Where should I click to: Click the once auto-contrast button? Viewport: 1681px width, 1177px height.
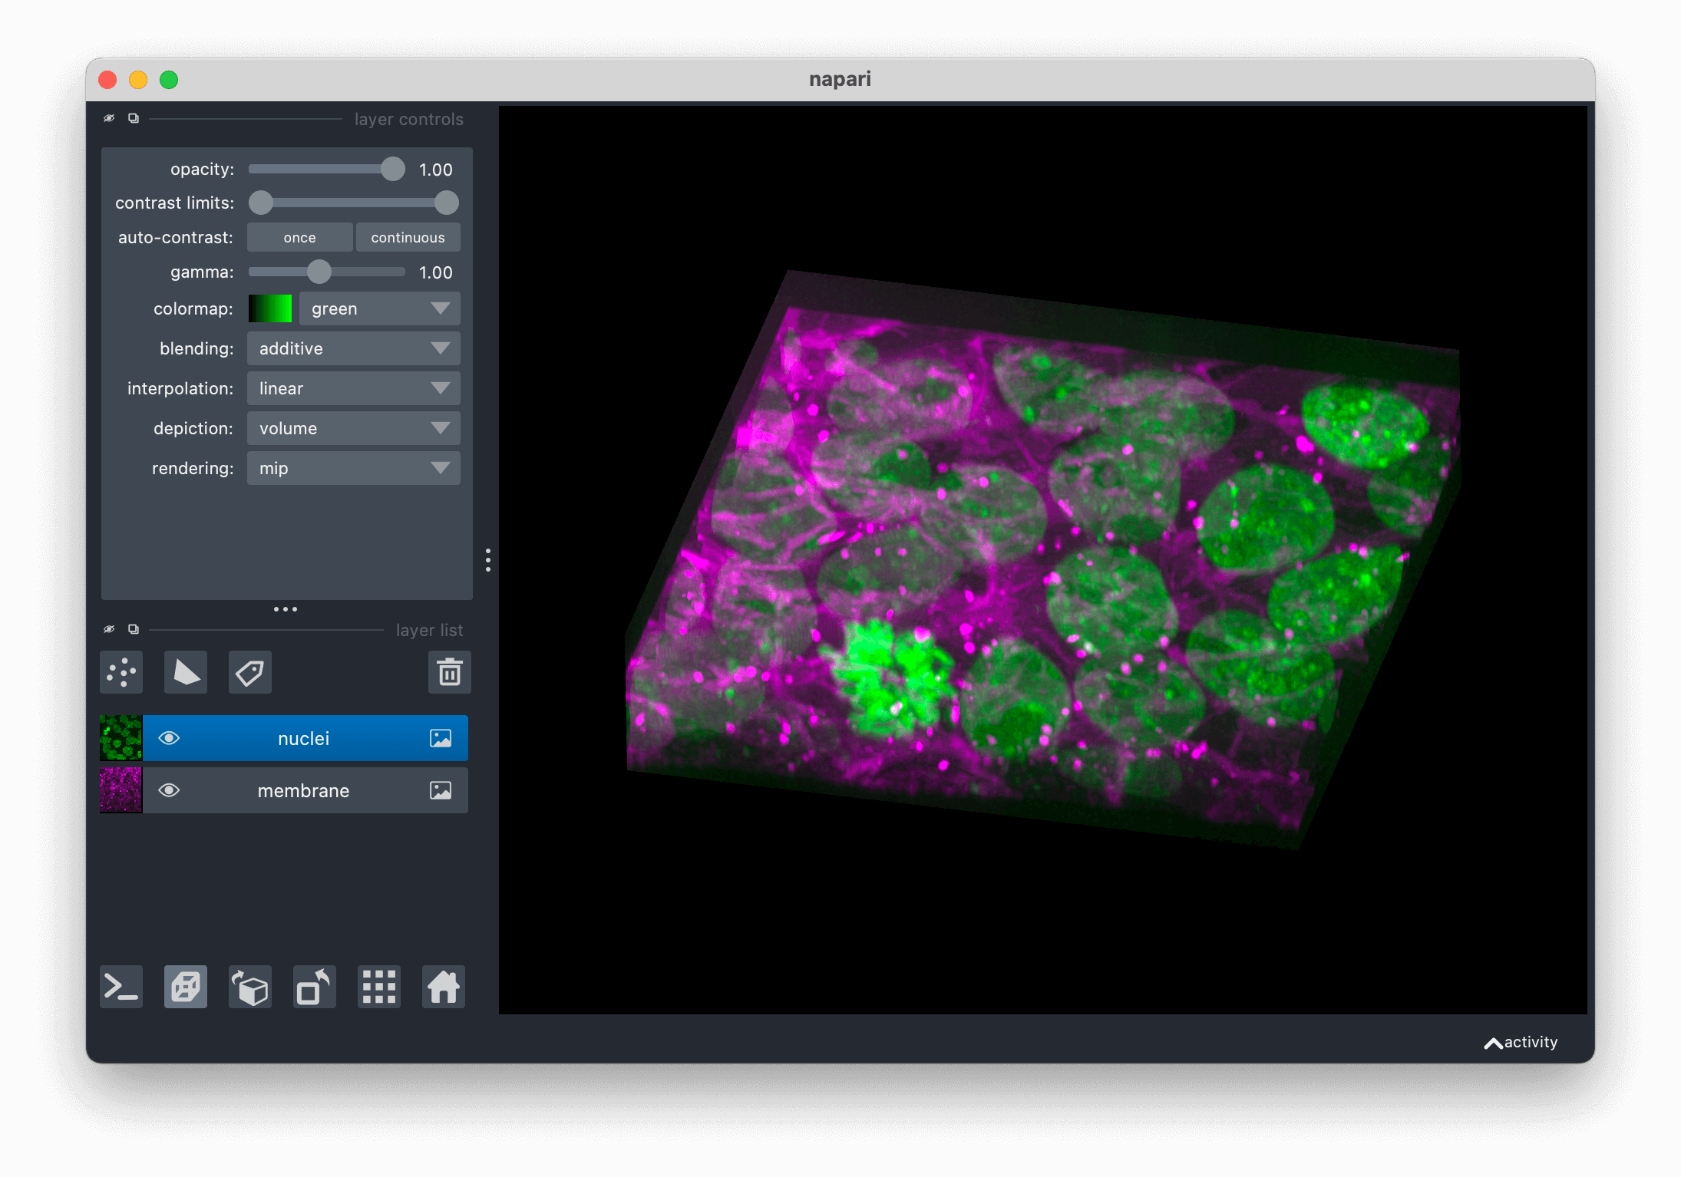299,238
